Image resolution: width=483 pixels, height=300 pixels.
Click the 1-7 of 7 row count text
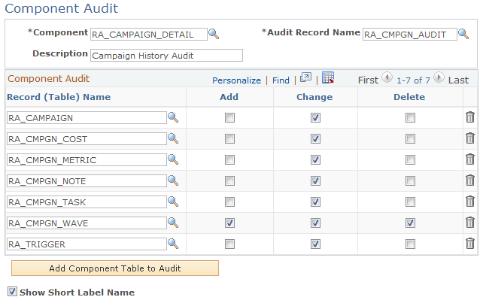tap(413, 80)
